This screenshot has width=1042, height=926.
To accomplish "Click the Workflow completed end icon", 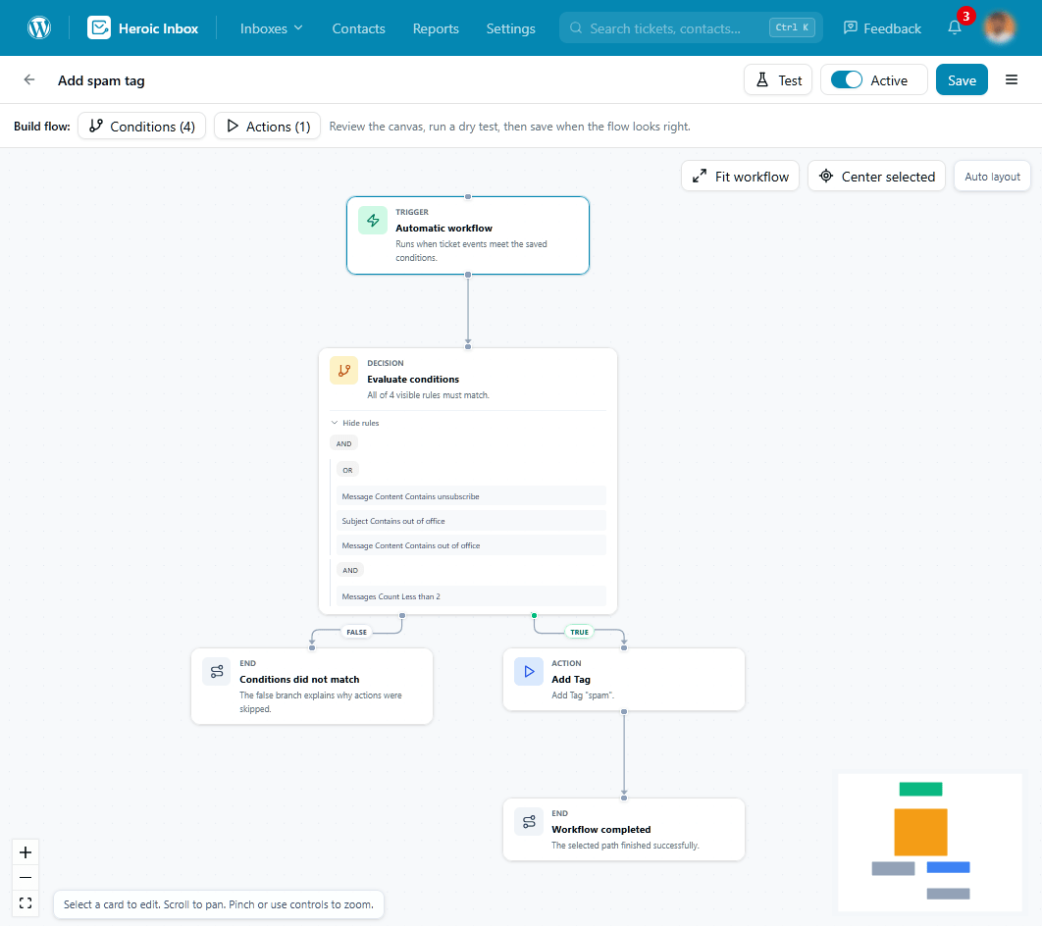I will tap(529, 822).
